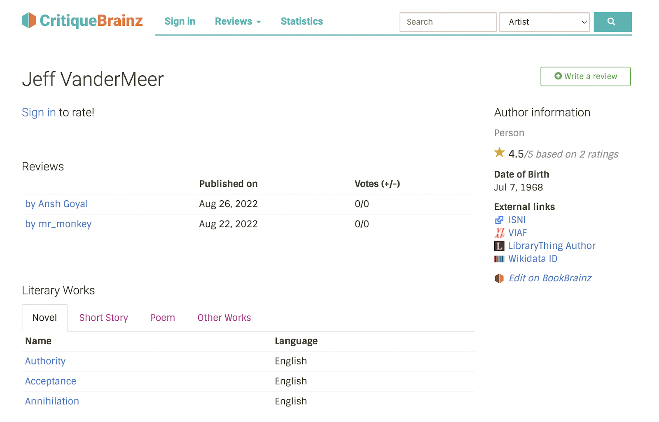The image size is (659, 422).
Task: Click the VIAF logo icon
Action: [499, 233]
